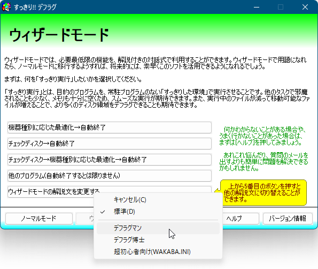The image size is (318, 269).
Task: Open ヘルプ button
Action: tap(241, 219)
